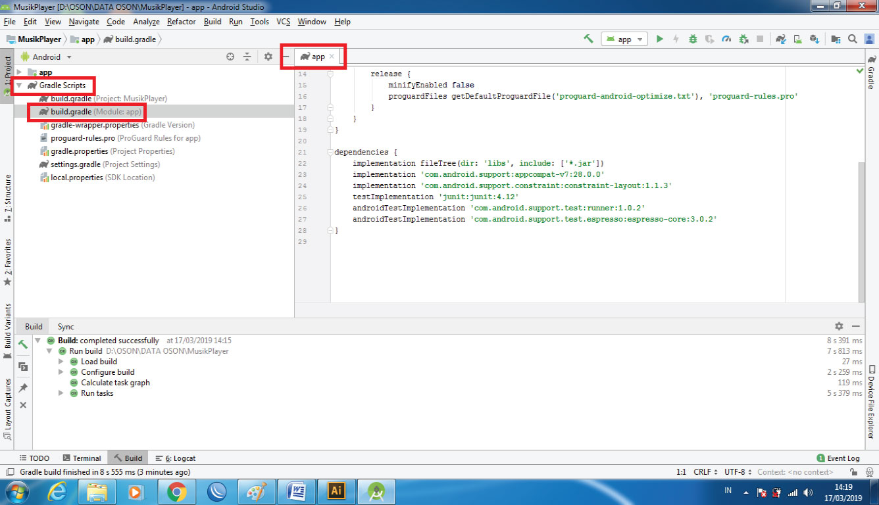This screenshot has height=505, width=879.
Task: Open the Android view selector dropdown
Action: pyautogui.click(x=47, y=57)
